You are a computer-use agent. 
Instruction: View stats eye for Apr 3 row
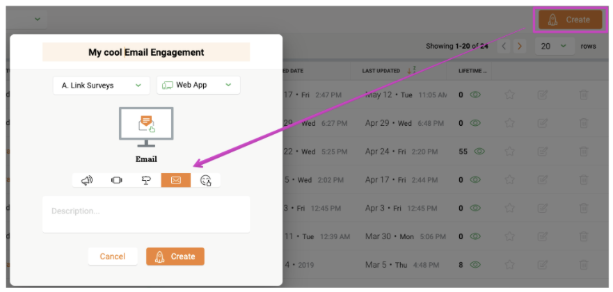point(475,208)
